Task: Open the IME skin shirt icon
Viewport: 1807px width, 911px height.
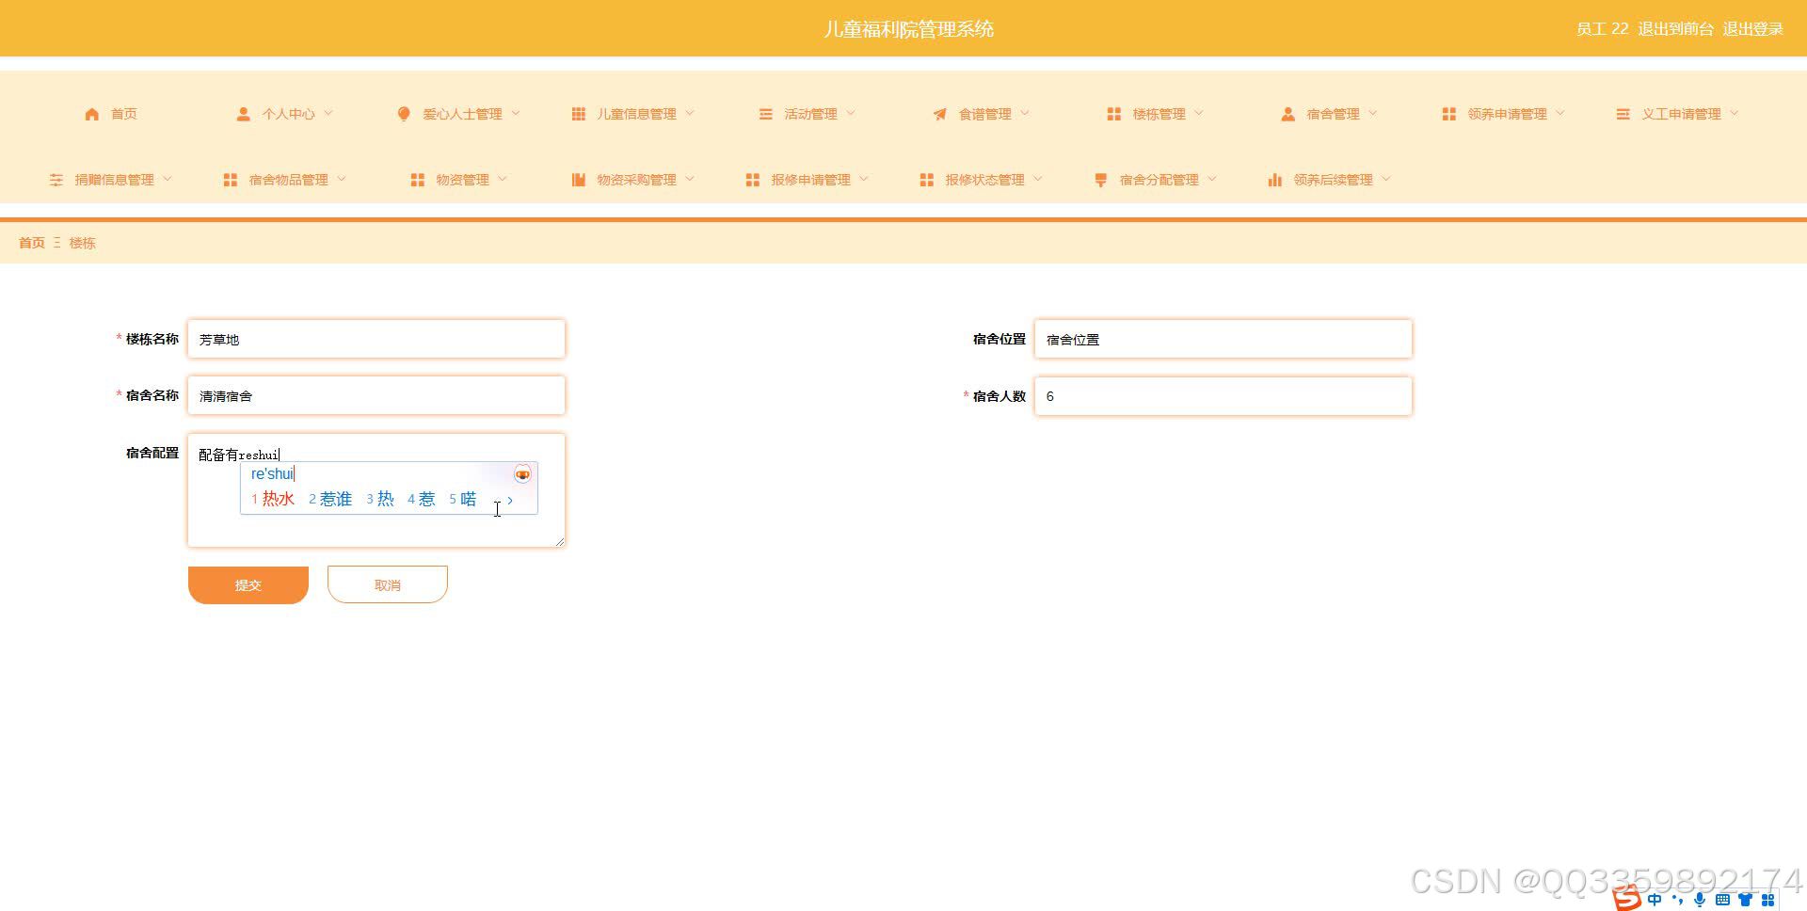Action: pos(1745,900)
